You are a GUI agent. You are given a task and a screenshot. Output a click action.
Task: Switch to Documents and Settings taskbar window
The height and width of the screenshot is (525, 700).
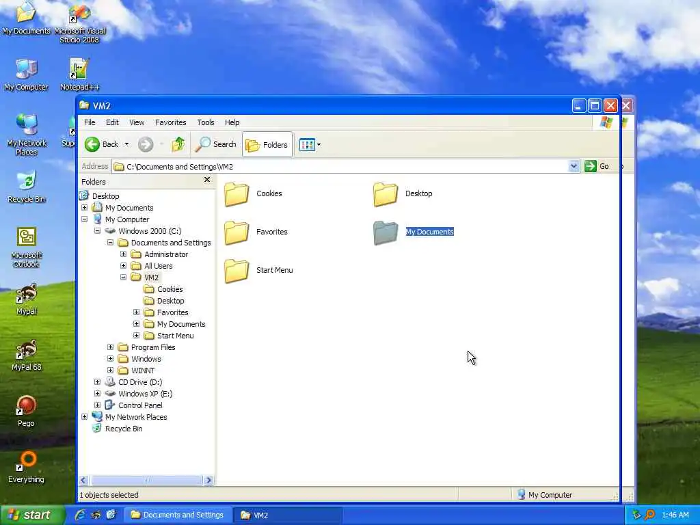pos(178,515)
